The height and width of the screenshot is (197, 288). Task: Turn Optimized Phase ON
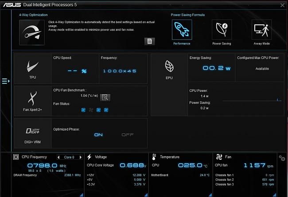click(98, 134)
